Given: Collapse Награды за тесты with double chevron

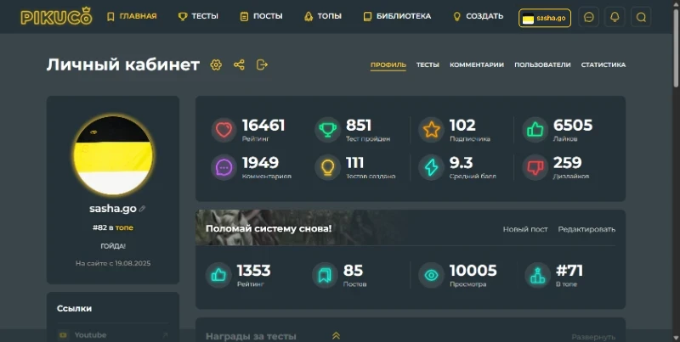Looking at the screenshot, I should (x=336, y=336).
